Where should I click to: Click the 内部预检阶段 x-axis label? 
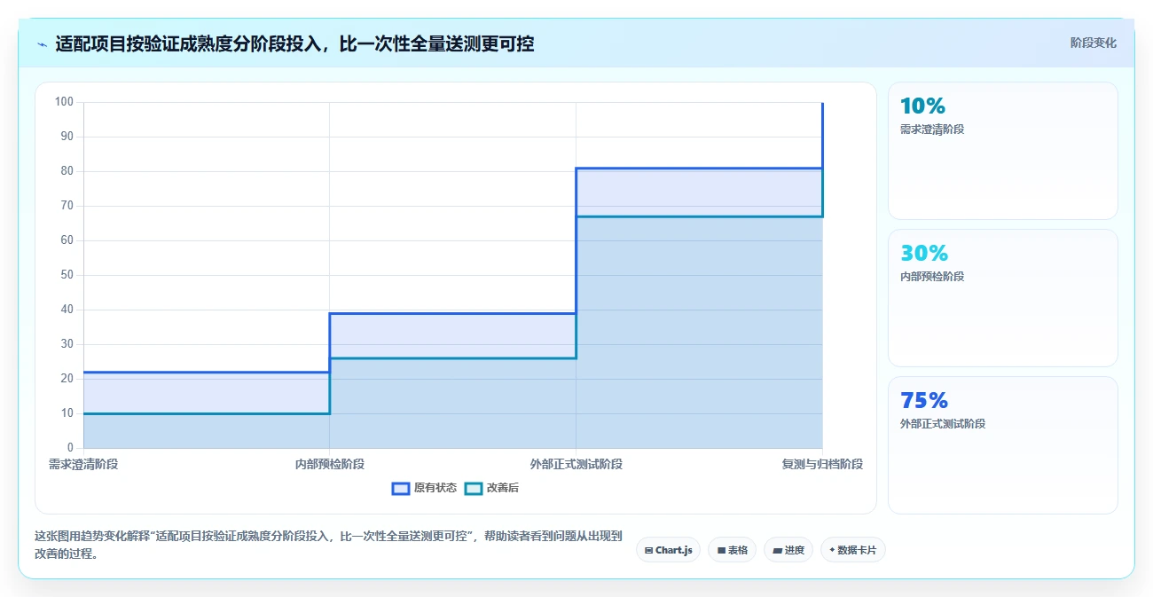330,464
